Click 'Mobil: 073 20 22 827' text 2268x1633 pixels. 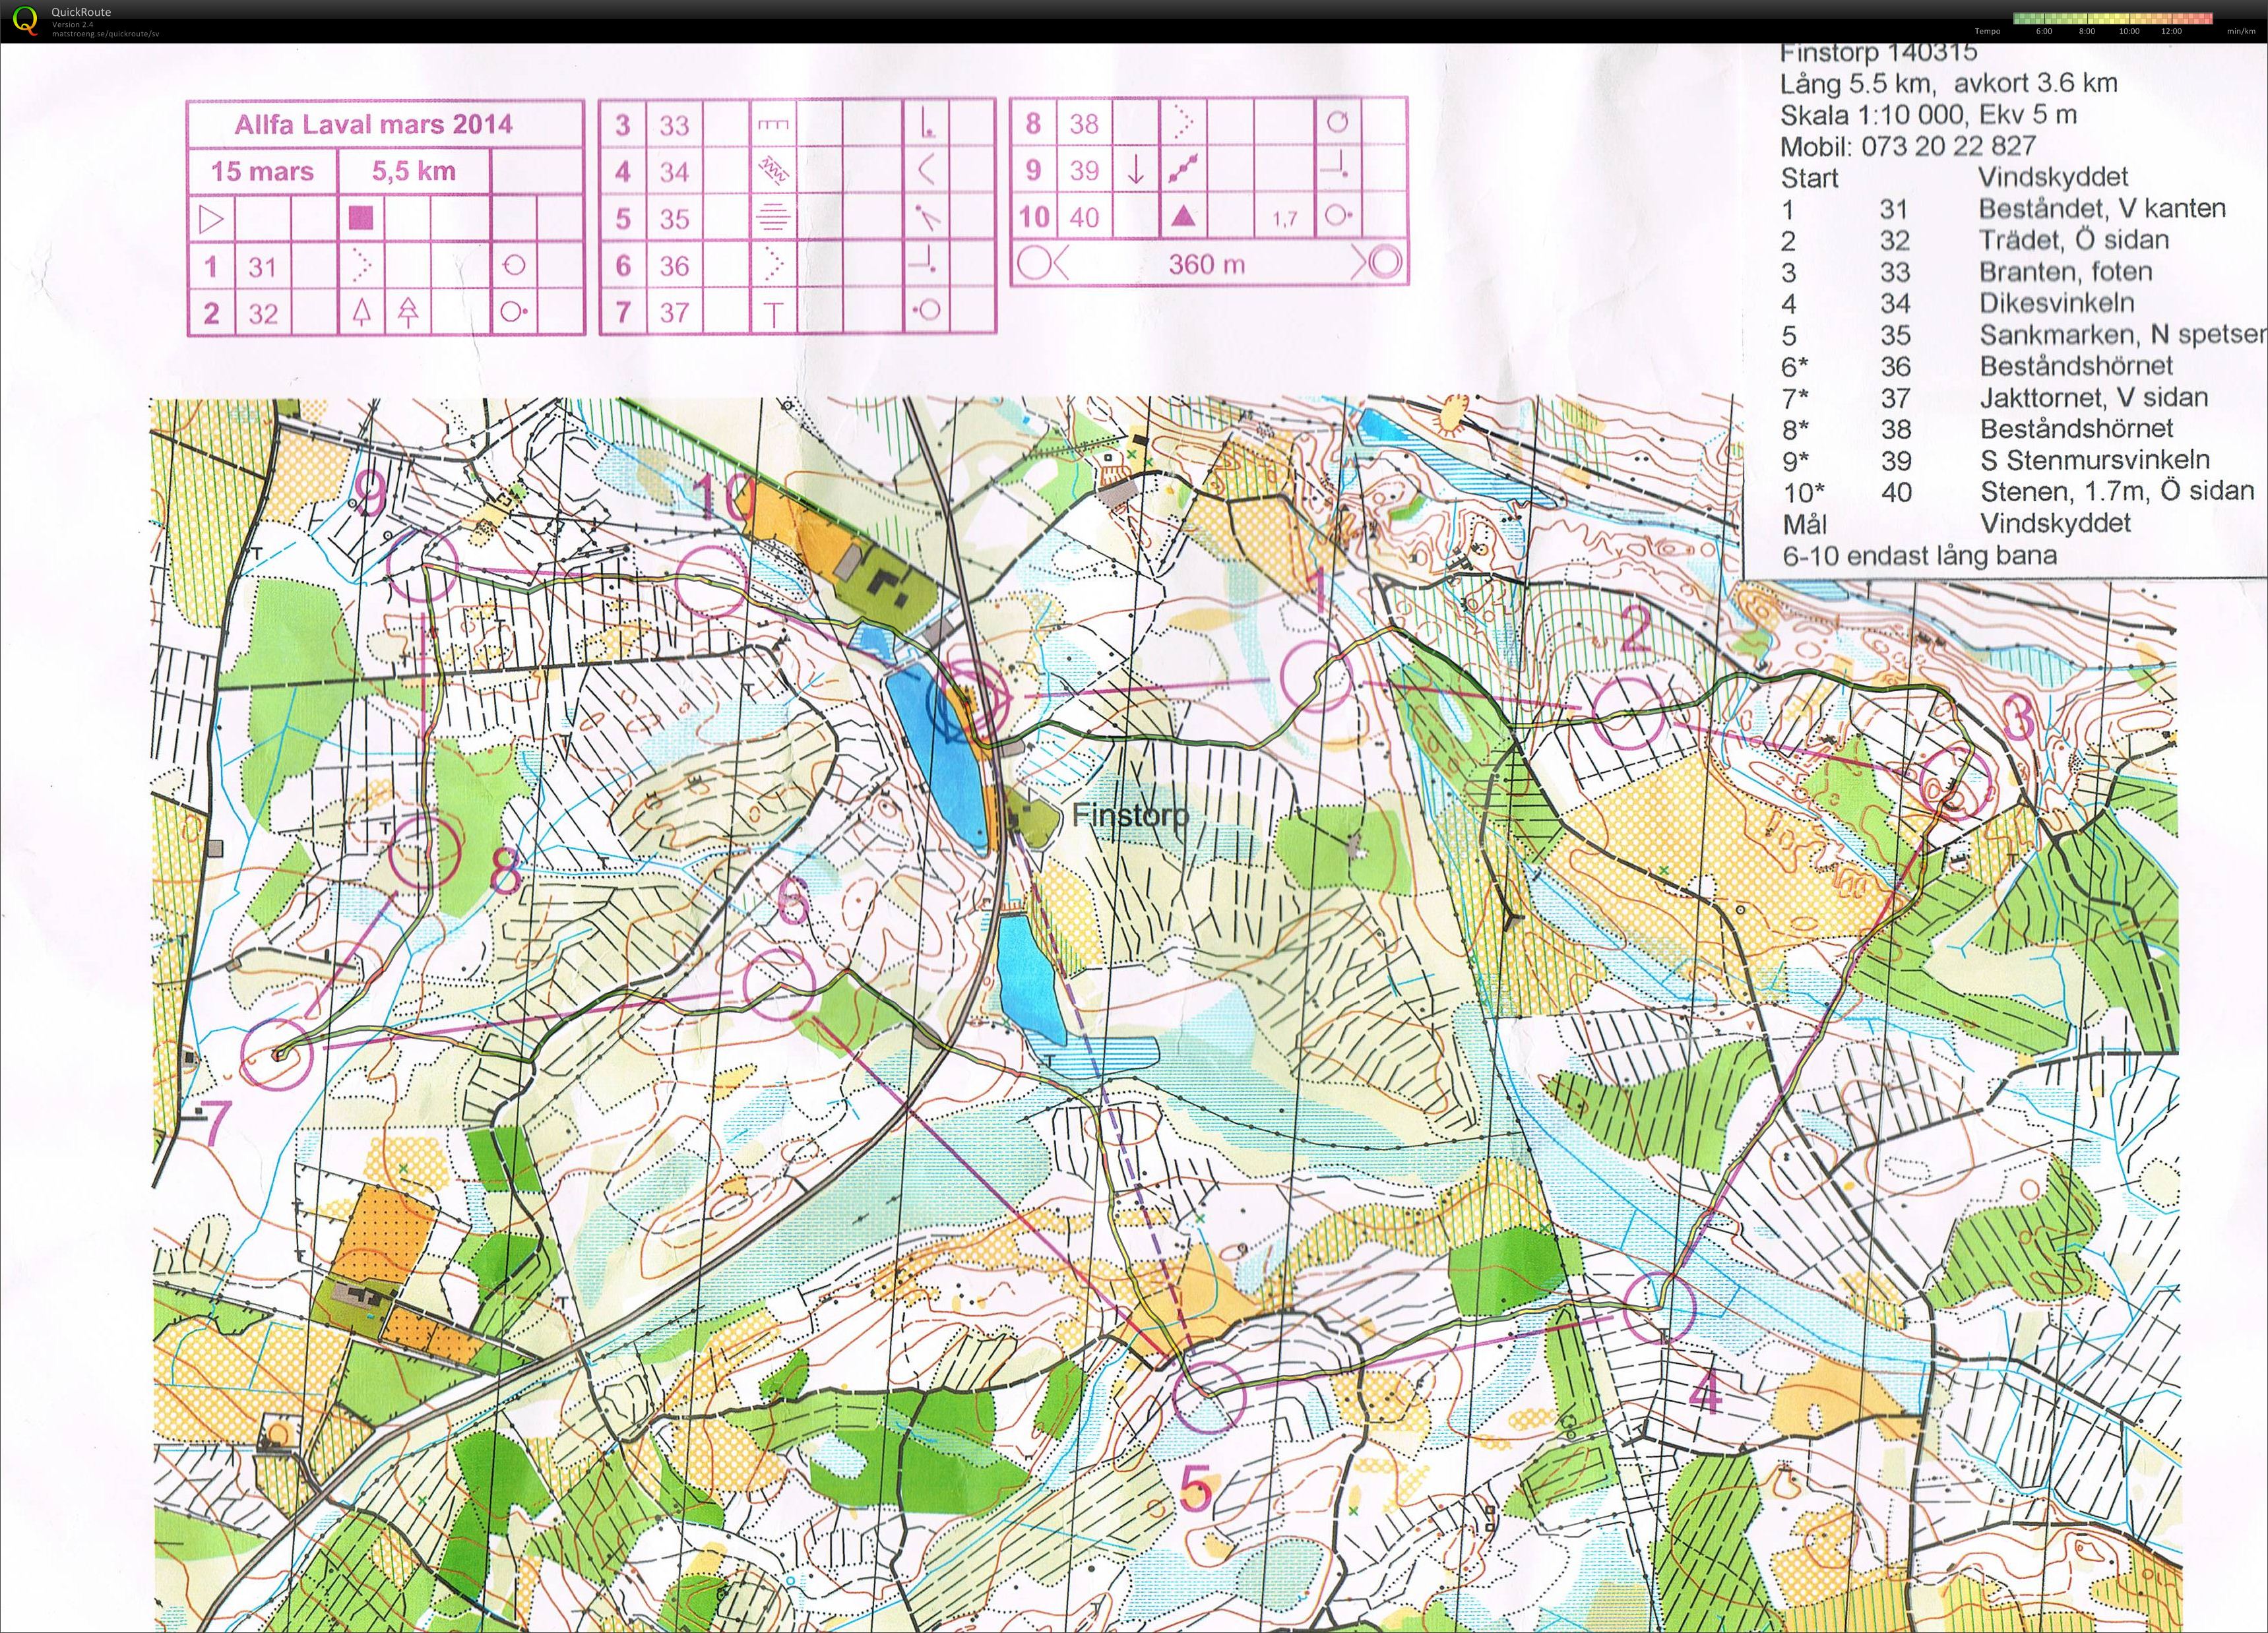pyautogui.click(x=1908, y=147)
